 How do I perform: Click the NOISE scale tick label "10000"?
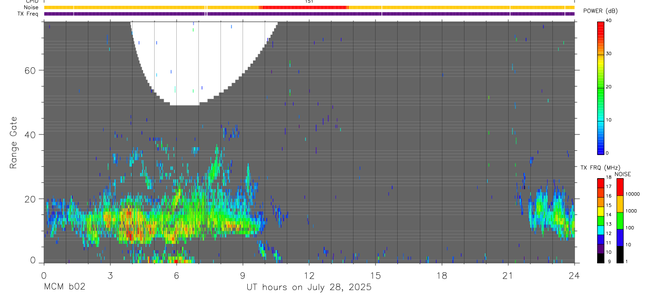point(633,194)
